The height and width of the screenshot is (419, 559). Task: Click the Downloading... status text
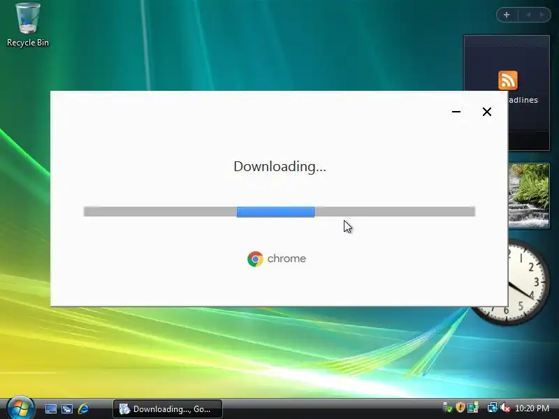pos(280,166)
